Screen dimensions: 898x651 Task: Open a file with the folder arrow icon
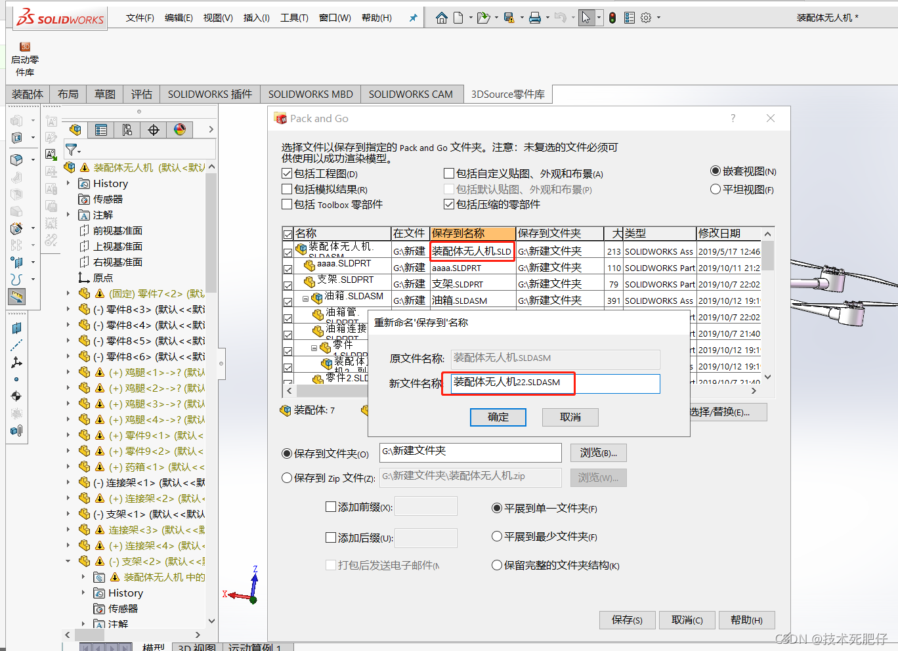483,18
